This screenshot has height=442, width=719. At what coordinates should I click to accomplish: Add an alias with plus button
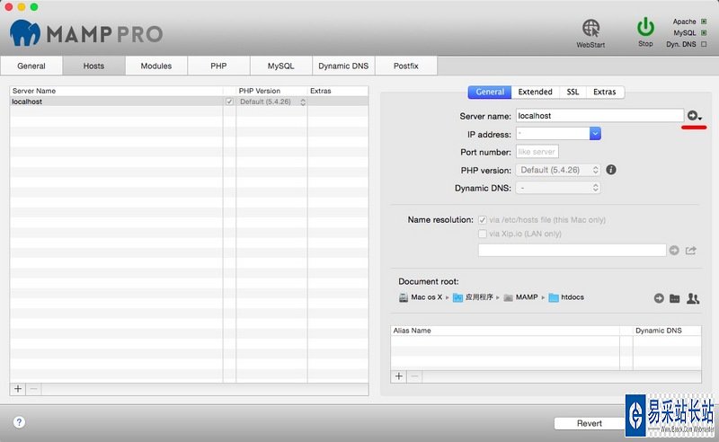[x=399, y=376]
